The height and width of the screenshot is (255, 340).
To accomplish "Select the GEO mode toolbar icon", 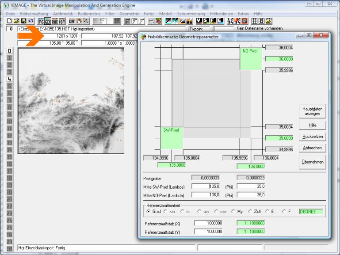I will tap(48, 21).
